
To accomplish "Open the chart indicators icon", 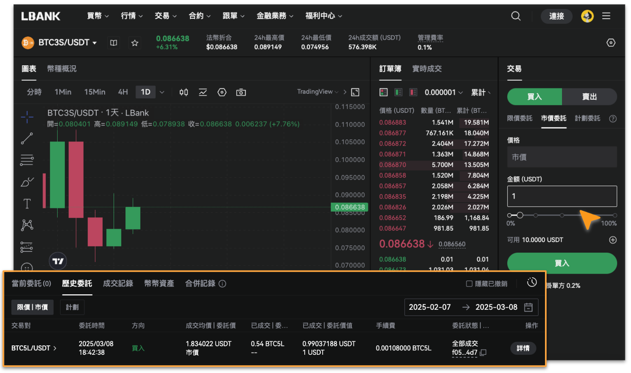I will tap(203, 92).
